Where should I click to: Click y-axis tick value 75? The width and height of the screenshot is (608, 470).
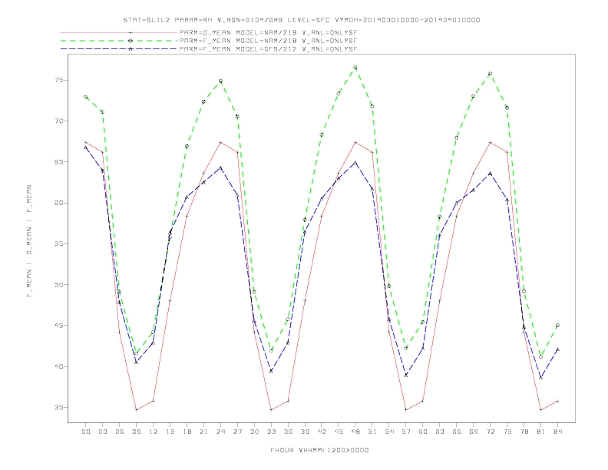(x=59, y=81)
